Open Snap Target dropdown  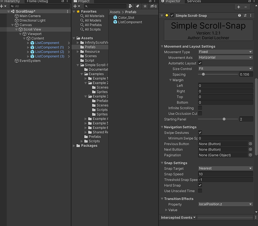pos(225,168)
